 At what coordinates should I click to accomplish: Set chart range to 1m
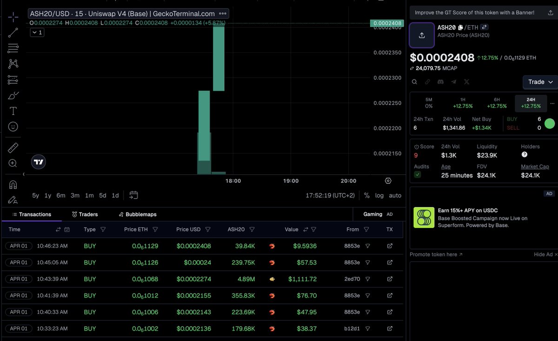tap(89, 195)
